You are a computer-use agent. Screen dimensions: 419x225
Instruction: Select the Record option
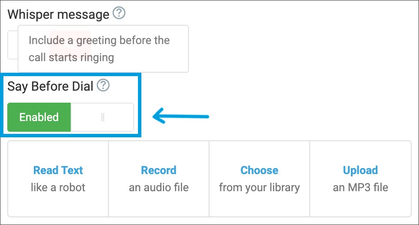159,170
